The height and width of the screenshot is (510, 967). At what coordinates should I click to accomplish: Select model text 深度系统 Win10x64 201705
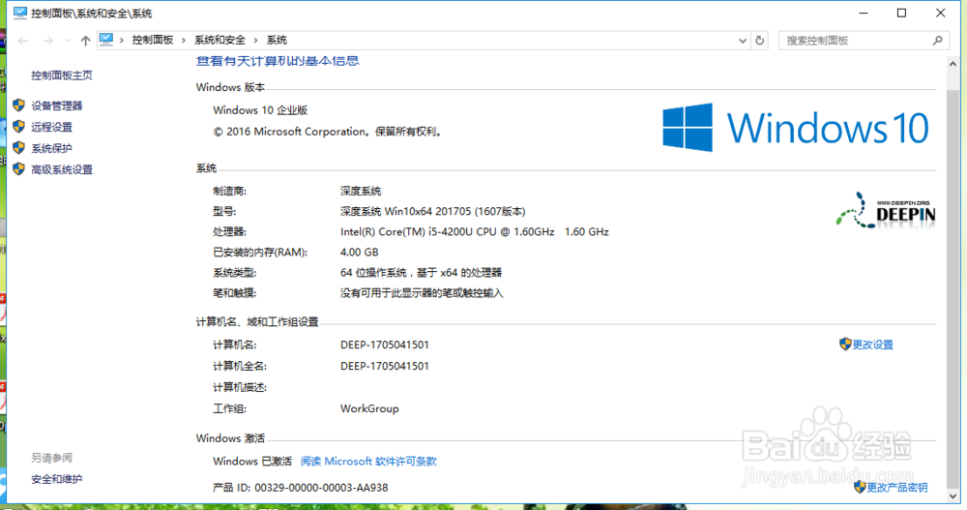point(406,212)
